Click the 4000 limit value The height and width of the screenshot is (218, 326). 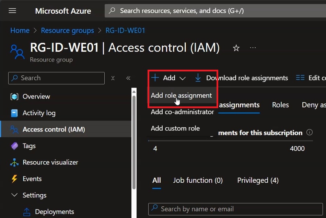[x=297, y=149]
